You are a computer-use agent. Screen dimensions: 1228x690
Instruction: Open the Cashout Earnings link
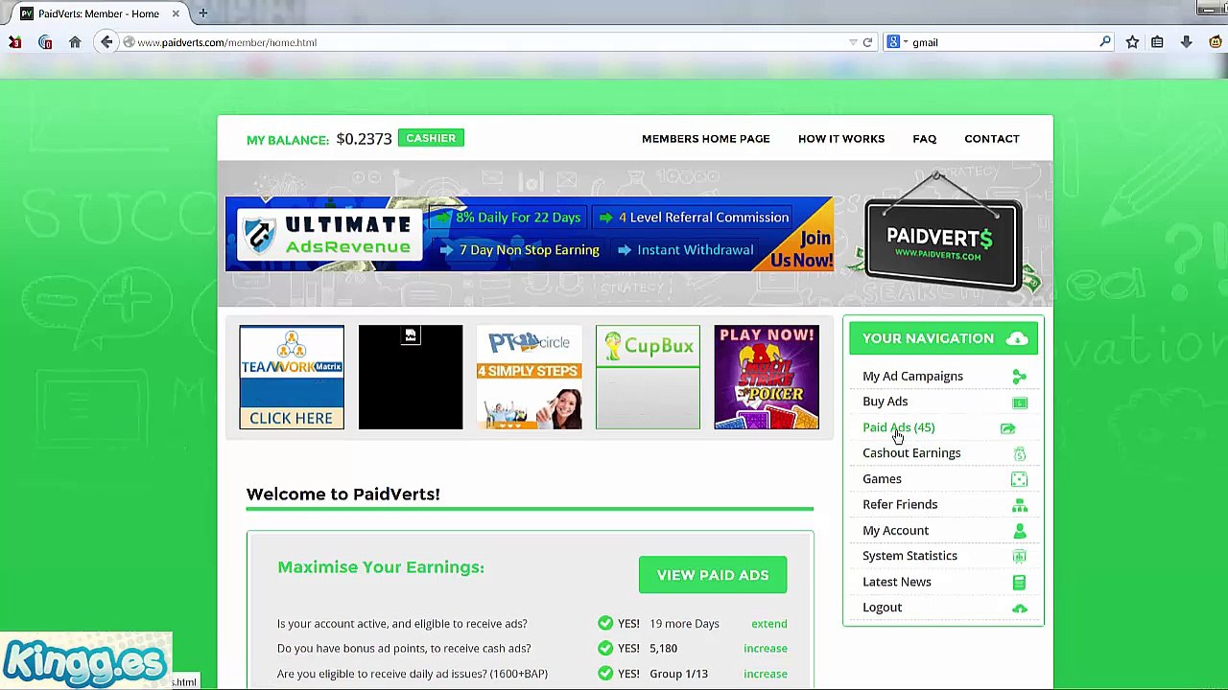911,453
